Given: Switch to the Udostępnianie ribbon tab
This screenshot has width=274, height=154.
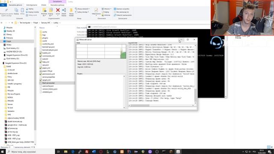Looking at the screenshot, I should point(31,5).
